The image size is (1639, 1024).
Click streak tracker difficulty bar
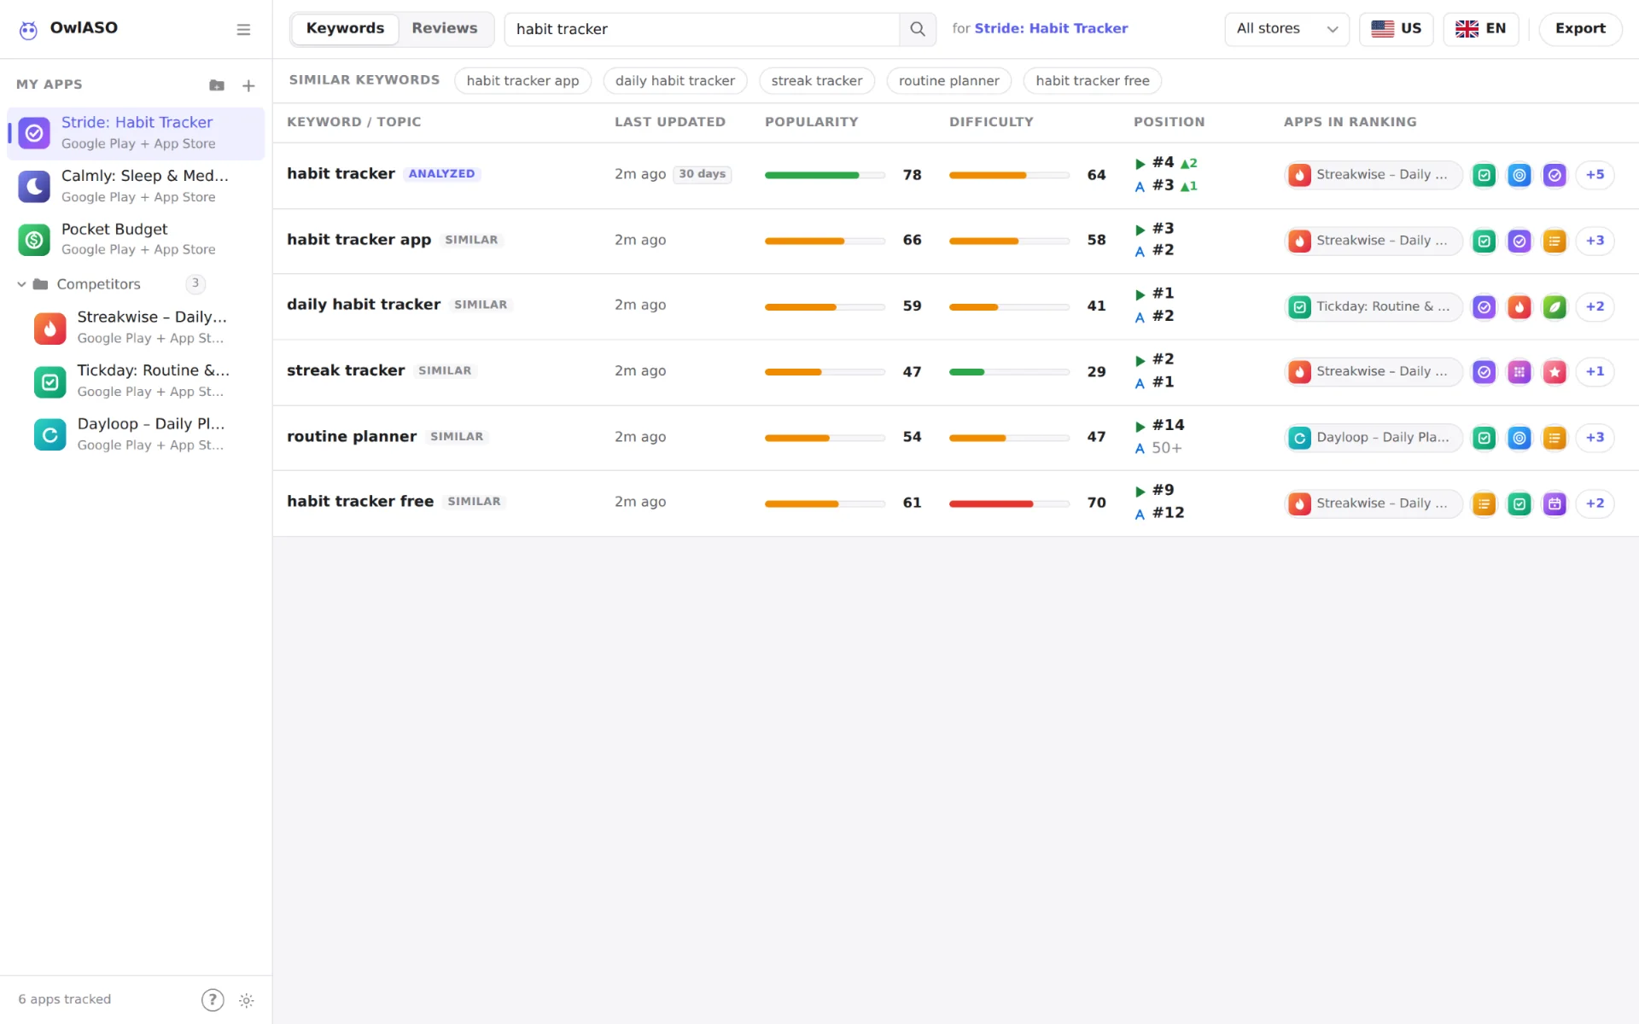click(1009, 372)
